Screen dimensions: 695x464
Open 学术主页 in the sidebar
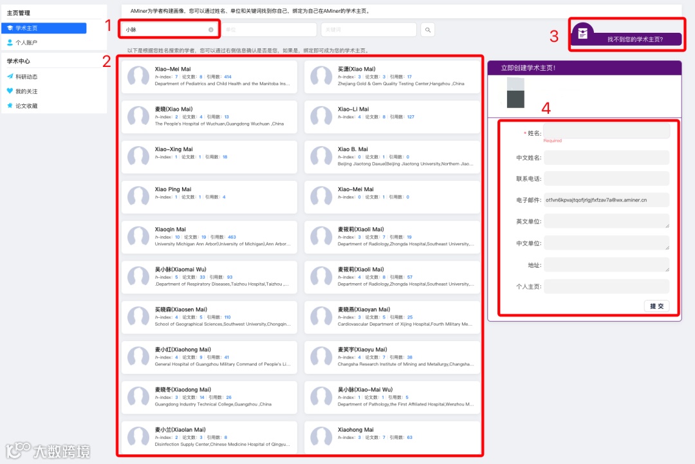tap(44, 28)
